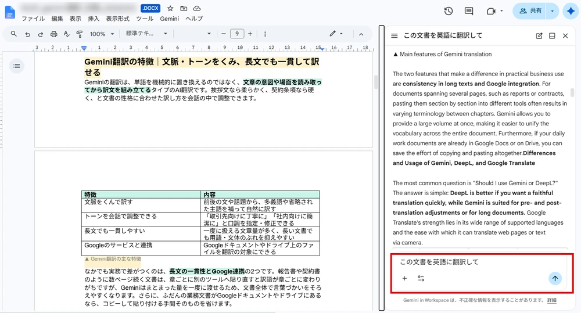Open the Meet call options arrow
The image size is (581, 313).
click(502, 11)
